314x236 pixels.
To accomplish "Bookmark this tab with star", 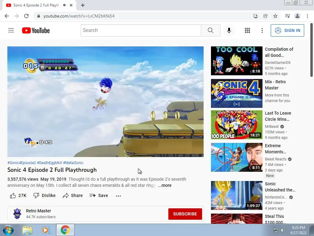I will [x=275, y=16].
